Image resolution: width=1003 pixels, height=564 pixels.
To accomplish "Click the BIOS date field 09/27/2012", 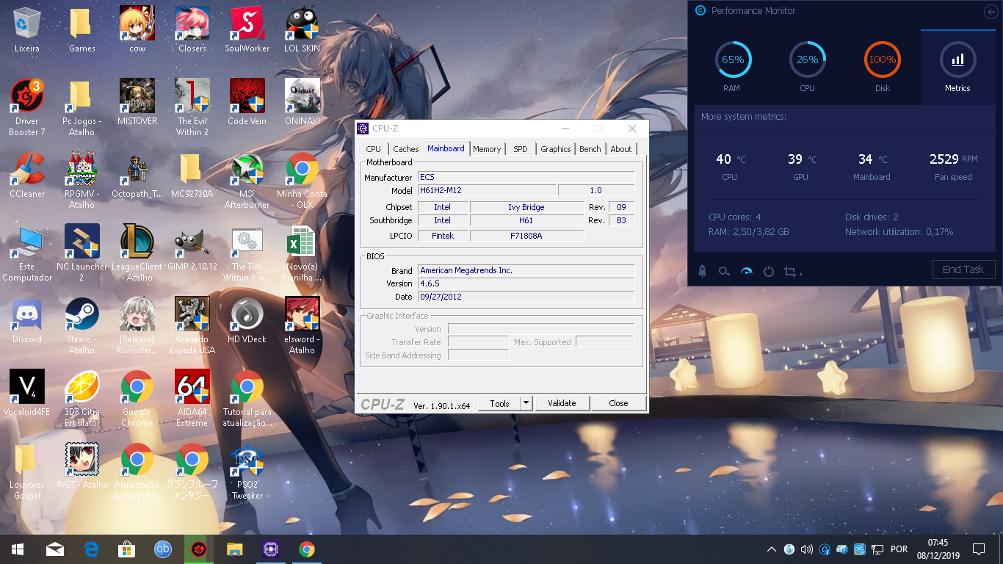I will coord(526,297).
